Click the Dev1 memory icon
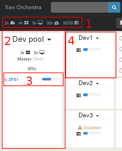 point(79,50)
